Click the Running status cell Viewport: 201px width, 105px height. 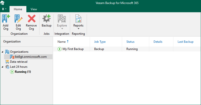pyautogui.click(x=132, y=49)
